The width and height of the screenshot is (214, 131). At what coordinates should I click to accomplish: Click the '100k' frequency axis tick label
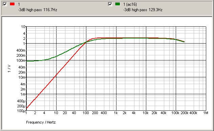[175, 113]
